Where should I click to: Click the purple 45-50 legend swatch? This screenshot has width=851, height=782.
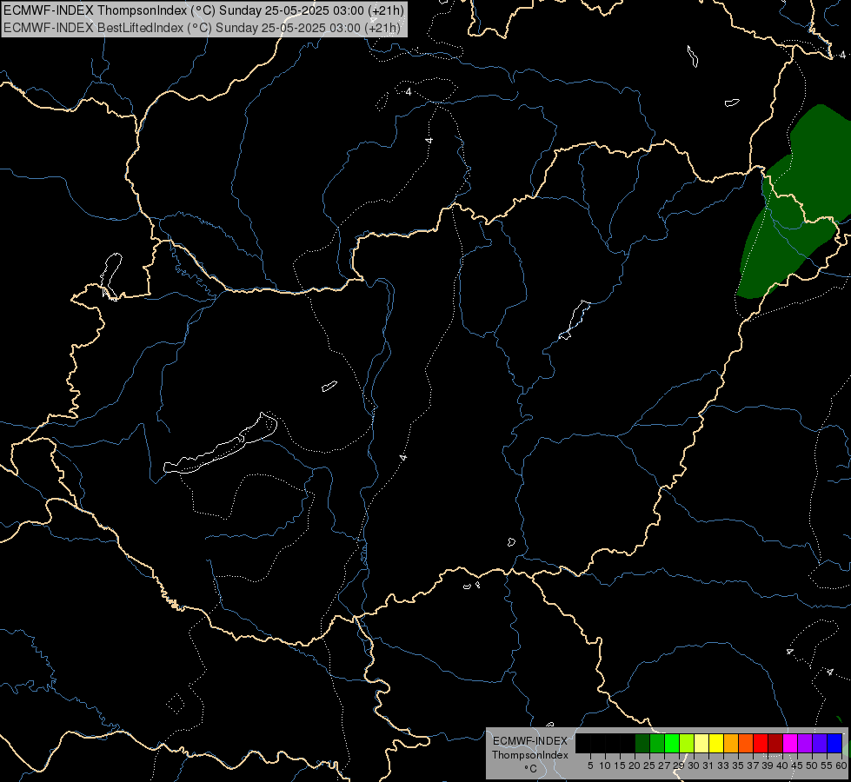point(805,743)
